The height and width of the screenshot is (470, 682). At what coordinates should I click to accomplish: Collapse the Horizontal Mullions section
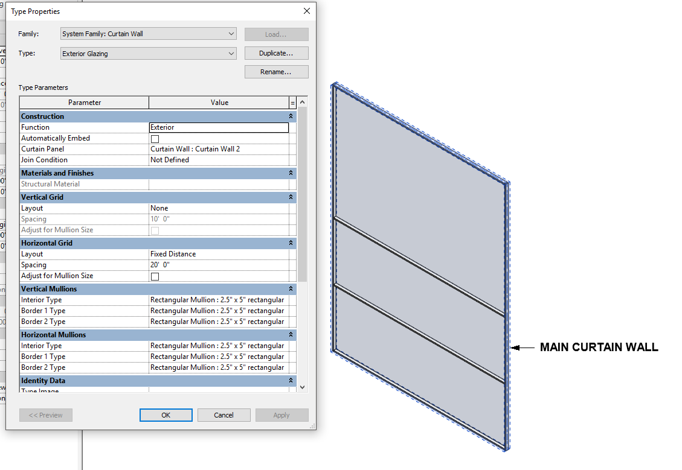tap(291, 334)
